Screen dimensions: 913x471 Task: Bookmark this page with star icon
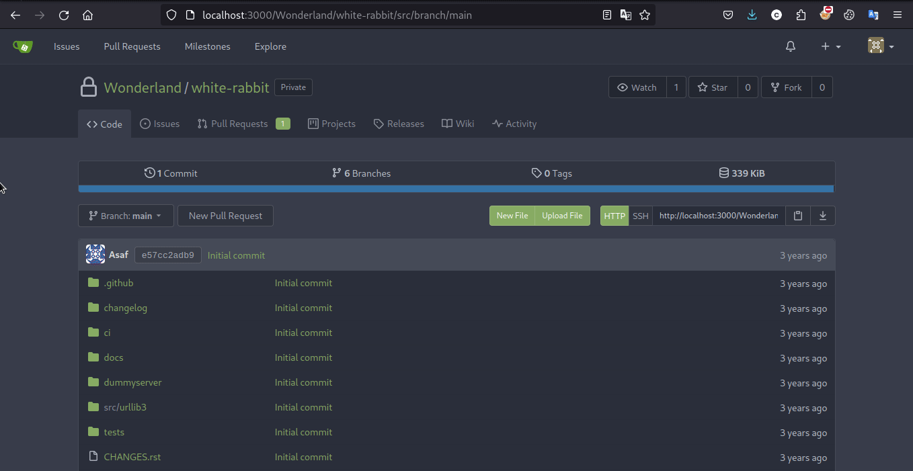click(x=645, y=15)
